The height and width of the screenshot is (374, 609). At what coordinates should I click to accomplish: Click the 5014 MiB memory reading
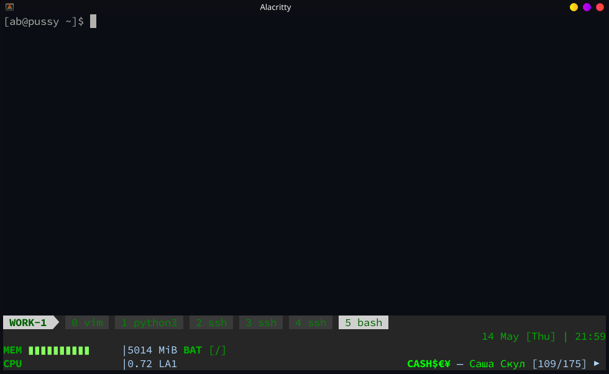(x=152, y=350)
